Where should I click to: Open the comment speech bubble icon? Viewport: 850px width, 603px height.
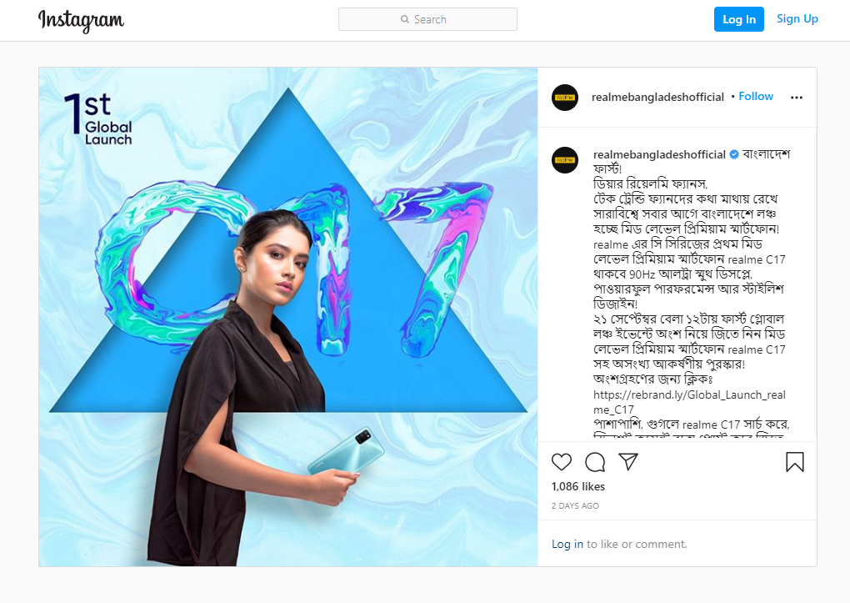(595, 462)
